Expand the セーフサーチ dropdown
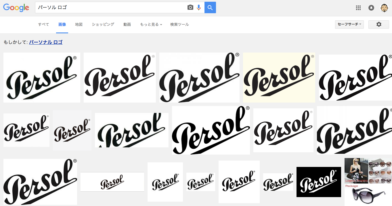Screen dimensions: 392x206 349,24
